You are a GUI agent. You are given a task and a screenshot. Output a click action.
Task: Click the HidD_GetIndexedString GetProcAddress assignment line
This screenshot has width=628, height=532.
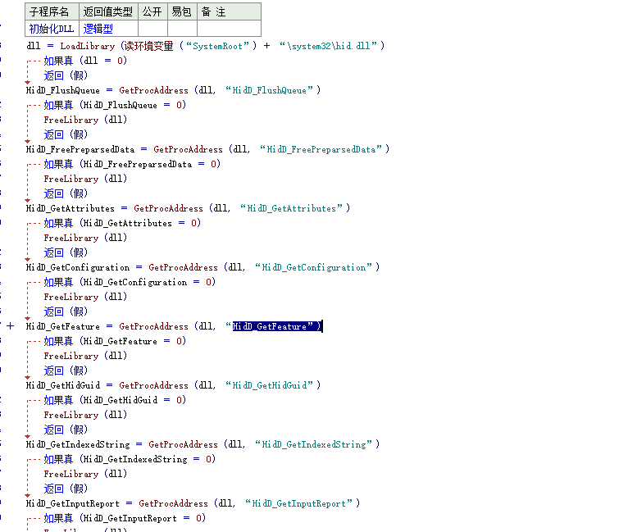point(203,444)
